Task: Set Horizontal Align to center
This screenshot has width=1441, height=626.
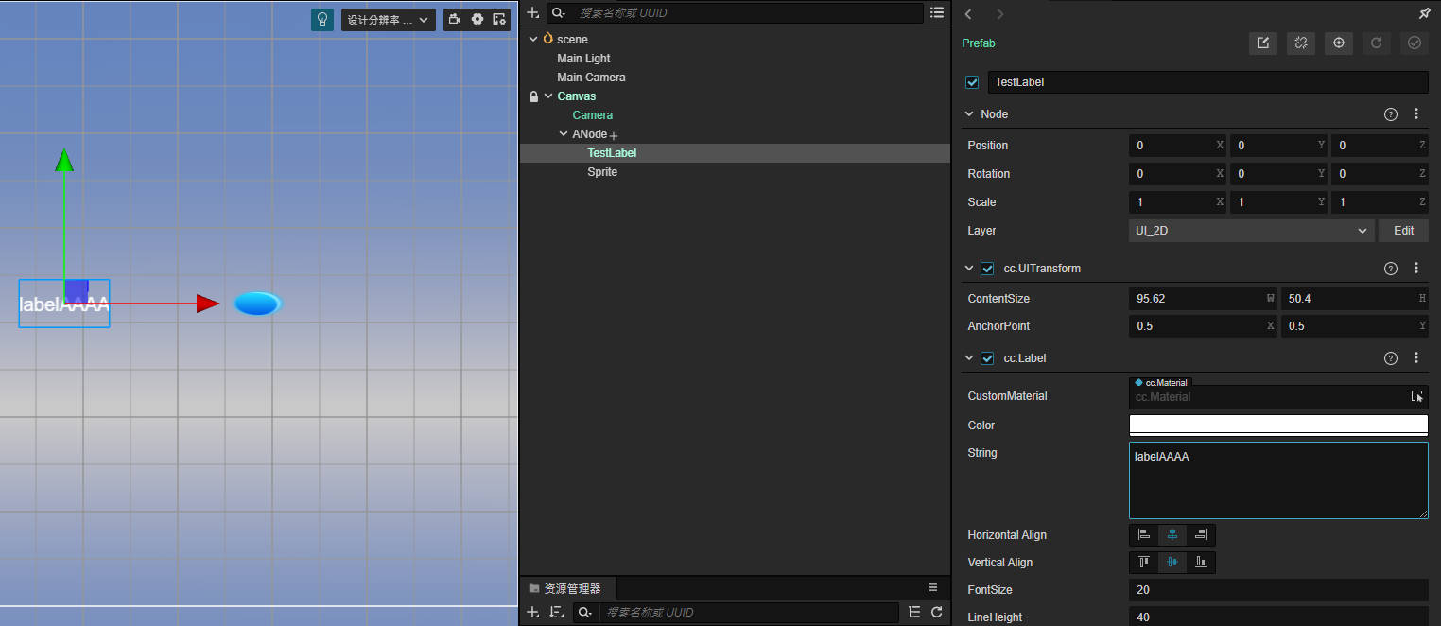Action: pos(1172,535)
